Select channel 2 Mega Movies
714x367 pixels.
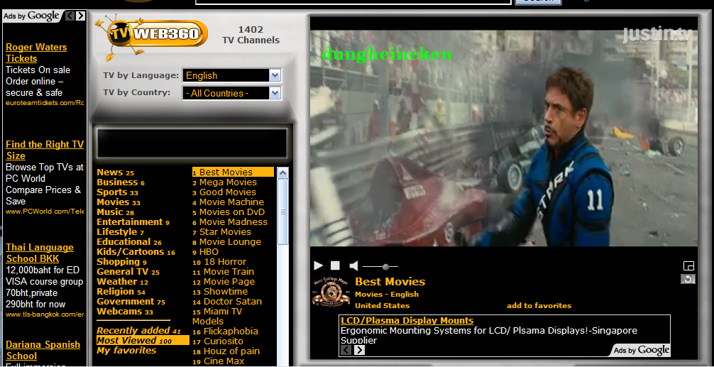(224, 182)
